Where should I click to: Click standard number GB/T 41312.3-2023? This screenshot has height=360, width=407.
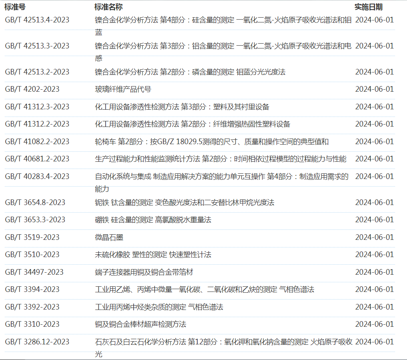[x=37, y=107]
